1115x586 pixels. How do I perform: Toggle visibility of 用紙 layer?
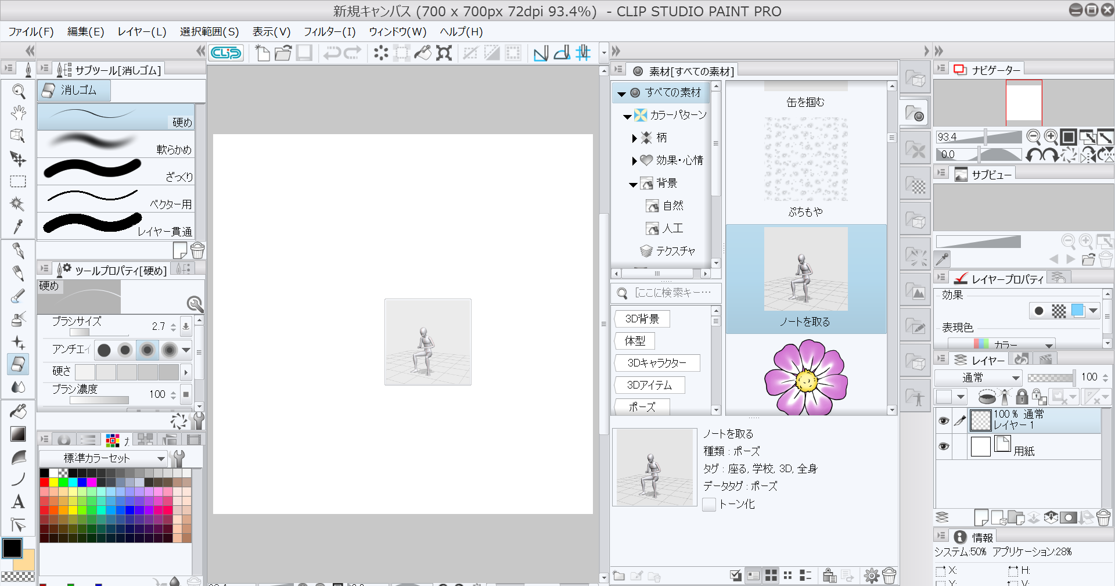[944, 446]
